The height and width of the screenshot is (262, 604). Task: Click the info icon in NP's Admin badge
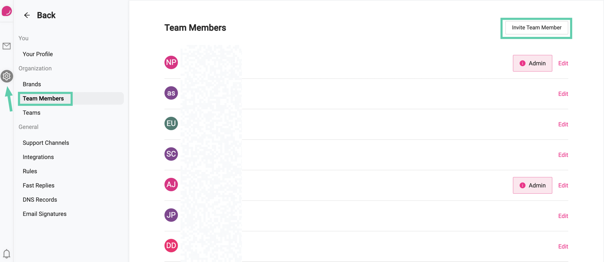click(522, 63)
